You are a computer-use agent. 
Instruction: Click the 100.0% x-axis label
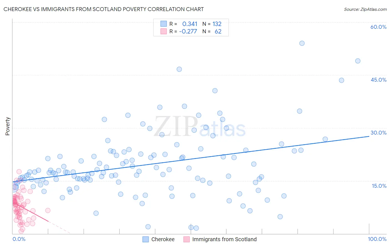point(377,239)
